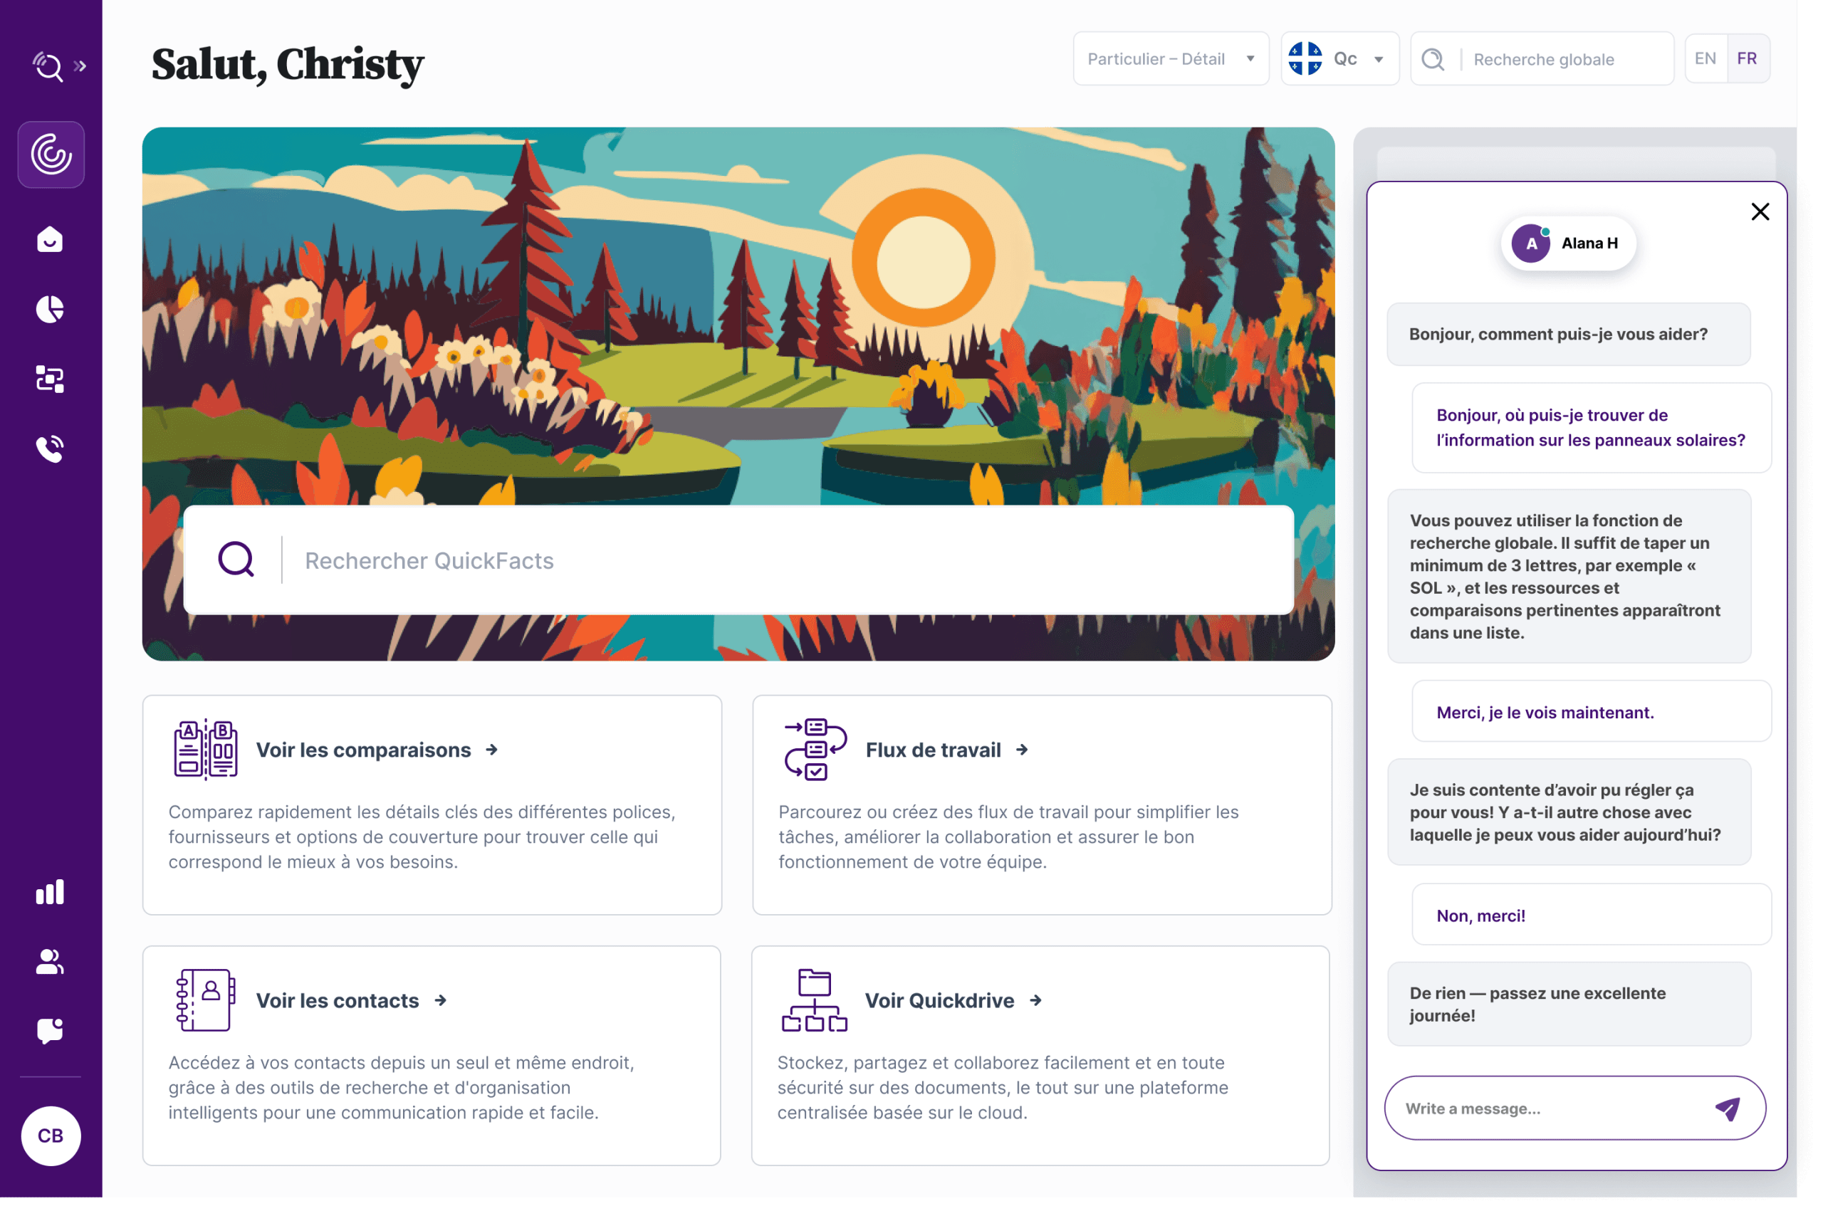Switch language to EN
The image size is (1823, 1211).
1705,58
